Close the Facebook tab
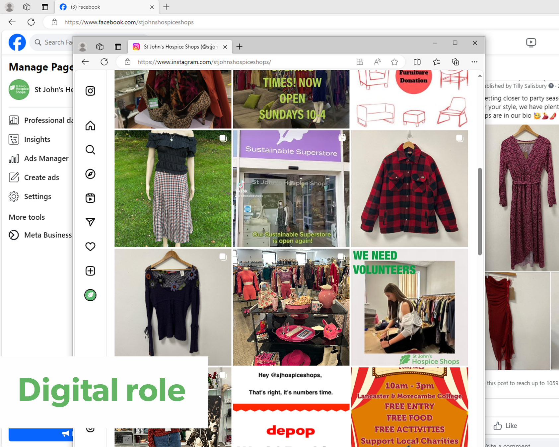The image size is (559, 447). pyautogui.click(x=152, y=7)
